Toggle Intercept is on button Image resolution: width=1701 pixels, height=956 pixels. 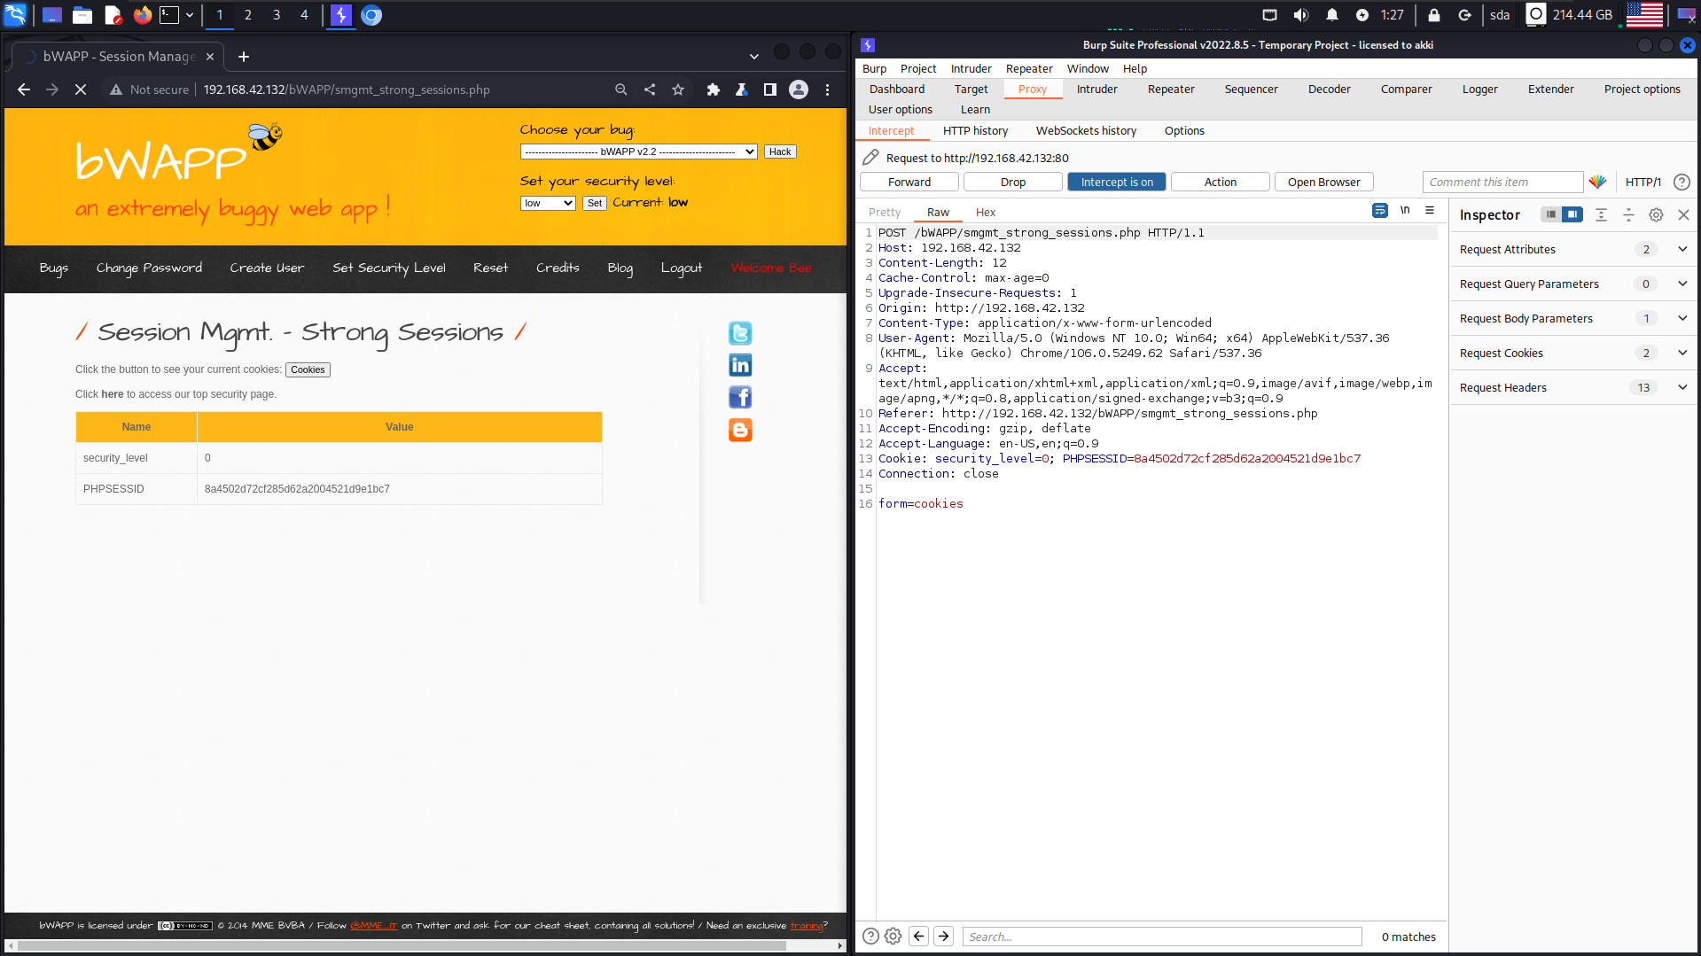click(x=1116, y=182)
